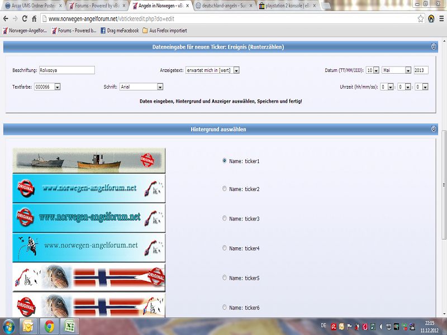
Task: Collapse the Hintergrund auswählen section
Action: pyautogui.click(x=434, y=129)
